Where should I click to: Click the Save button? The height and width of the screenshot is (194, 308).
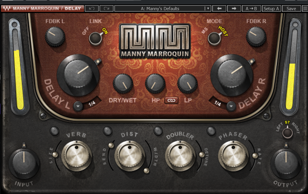291,8
